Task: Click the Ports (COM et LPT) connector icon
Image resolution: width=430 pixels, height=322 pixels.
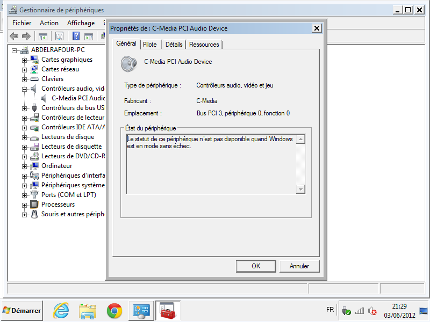Action: tap(34, 195)
